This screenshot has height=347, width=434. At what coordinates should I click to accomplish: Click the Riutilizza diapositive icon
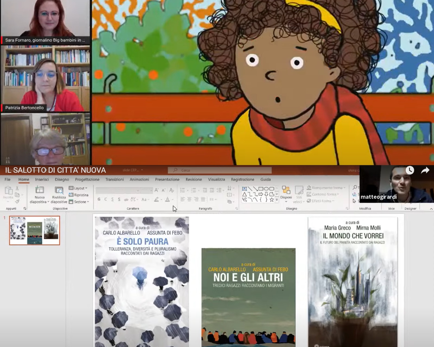coord(59,190)
